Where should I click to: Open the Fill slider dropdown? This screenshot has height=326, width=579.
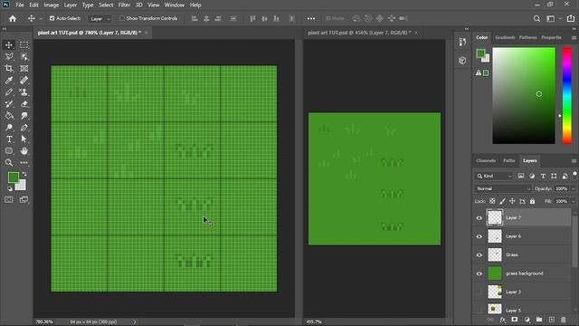[573, 201]
